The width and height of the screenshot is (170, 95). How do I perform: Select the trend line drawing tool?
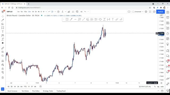pyautogui.click(x=3, y=20)
